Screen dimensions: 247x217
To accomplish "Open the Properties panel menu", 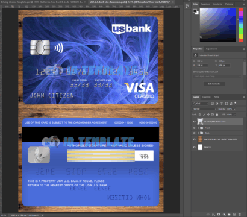I will pos(244,49).
